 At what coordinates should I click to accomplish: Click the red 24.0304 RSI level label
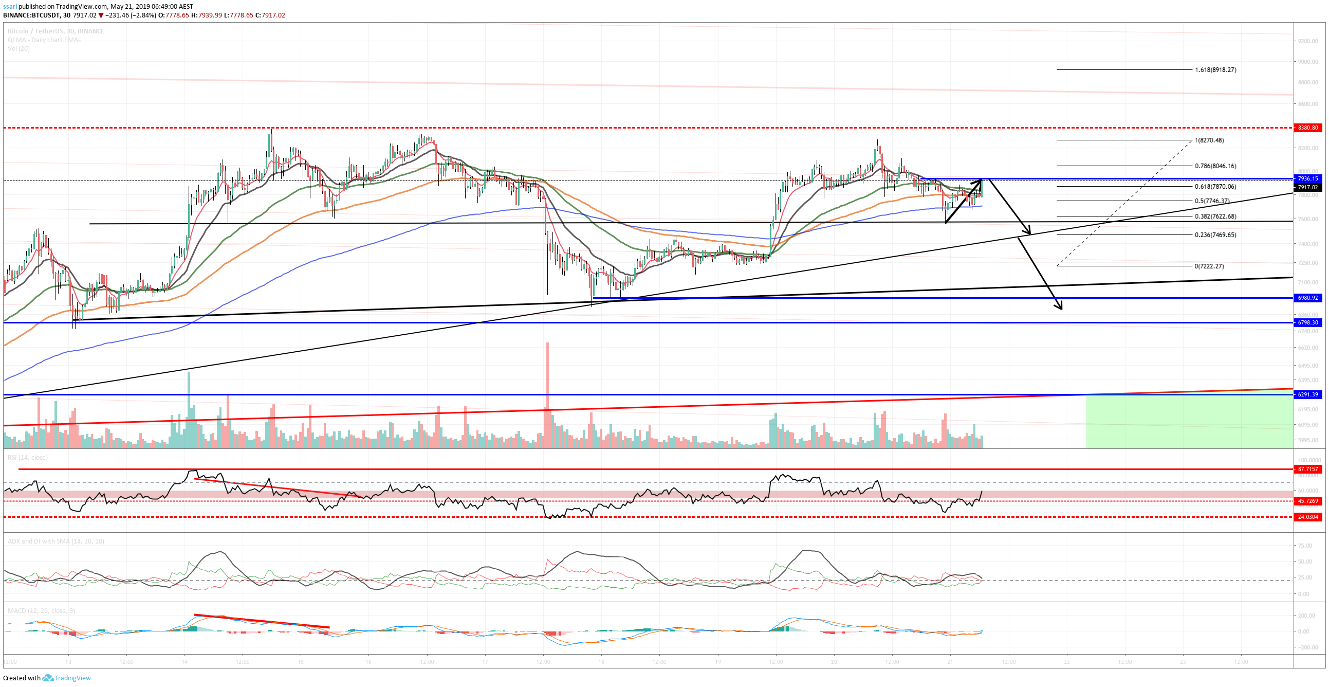1308,517
